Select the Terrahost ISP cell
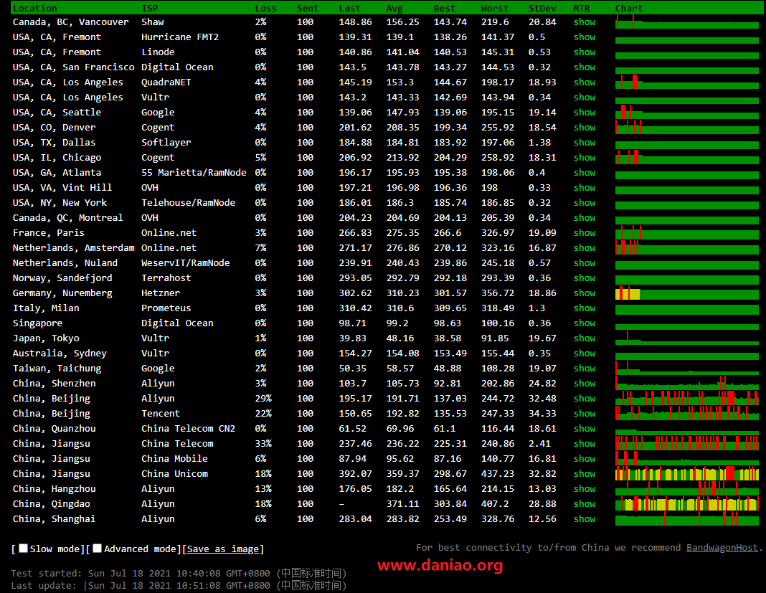The image size is (766, 593). (166, 278)
